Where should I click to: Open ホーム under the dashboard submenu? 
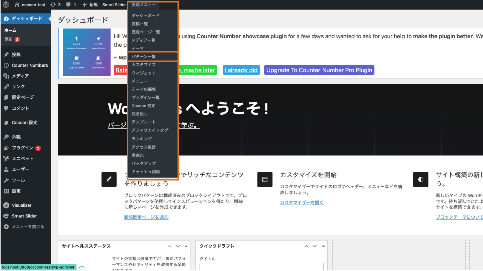pos(10,30)
